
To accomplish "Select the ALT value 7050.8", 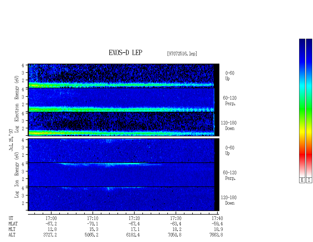I will click(175, 235).
